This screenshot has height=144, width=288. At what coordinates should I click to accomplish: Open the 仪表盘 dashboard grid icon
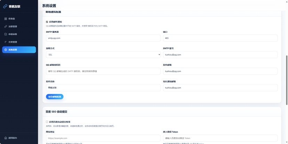pos(6,18)
